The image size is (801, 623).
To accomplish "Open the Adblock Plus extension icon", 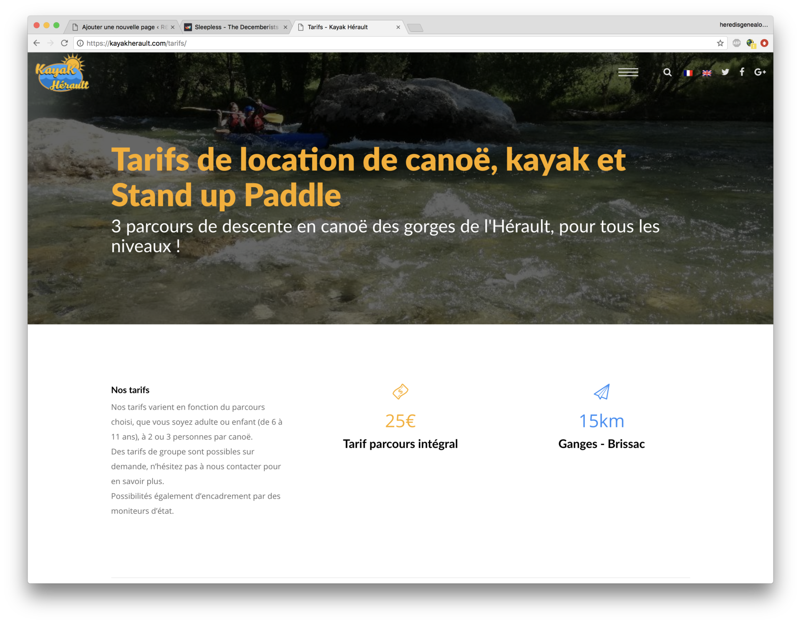I will 736,43.
